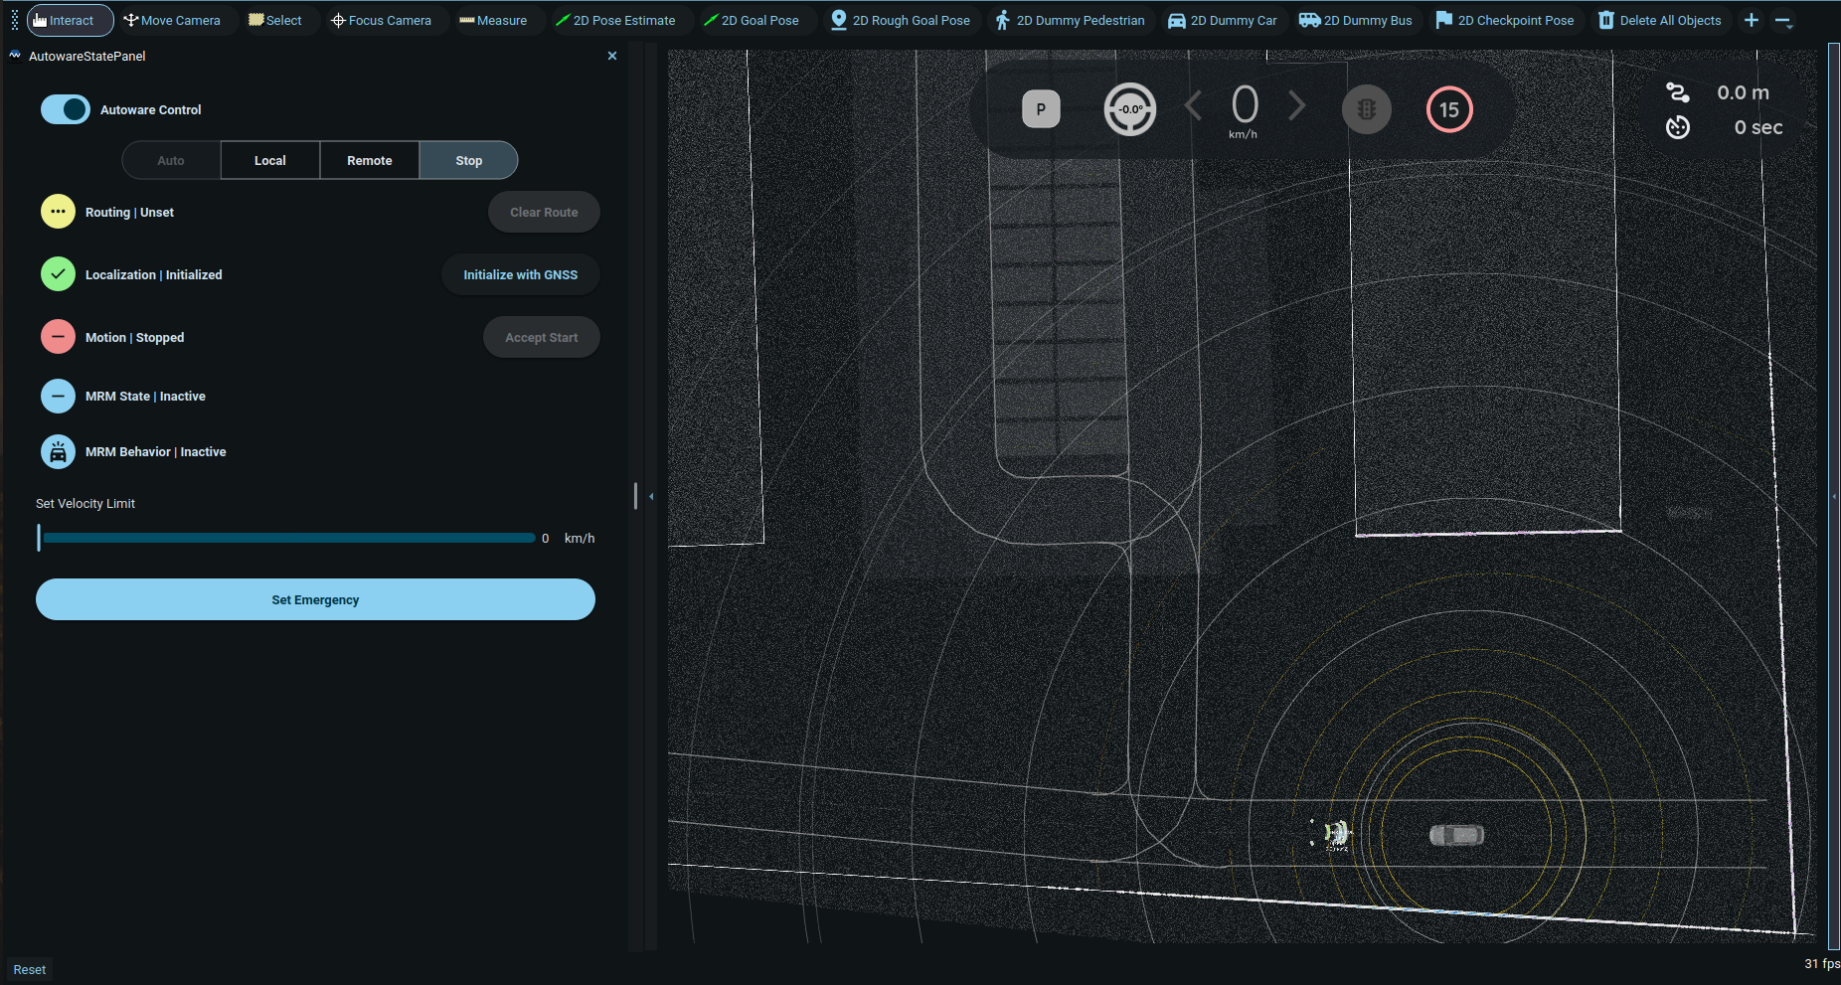Toggle the Autoware Control switch
Viewport: 1841px width, 985px height.
coord(66,109)
